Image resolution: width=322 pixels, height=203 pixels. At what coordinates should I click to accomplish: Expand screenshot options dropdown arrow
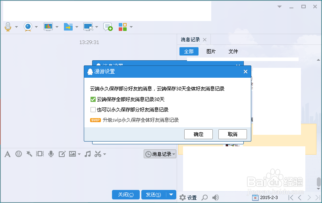[104, 154]
